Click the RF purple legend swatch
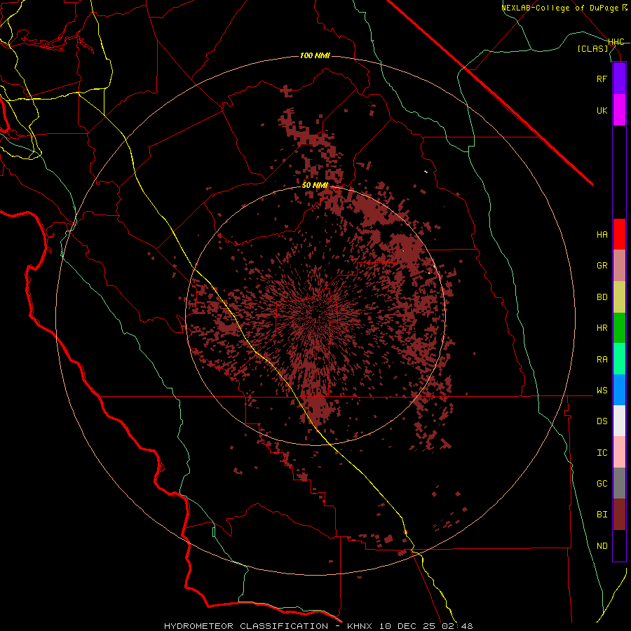The width and height of the screenshot is (631, 631). click(x=619, y=79)
